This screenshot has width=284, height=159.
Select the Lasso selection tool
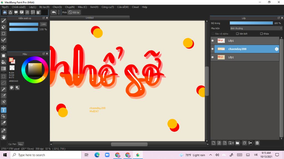(x=3, y=83)
